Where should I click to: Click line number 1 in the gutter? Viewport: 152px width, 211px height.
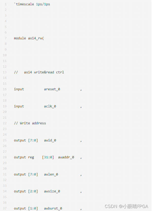click(6, 4)
